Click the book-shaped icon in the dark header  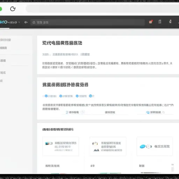[160, 22]
